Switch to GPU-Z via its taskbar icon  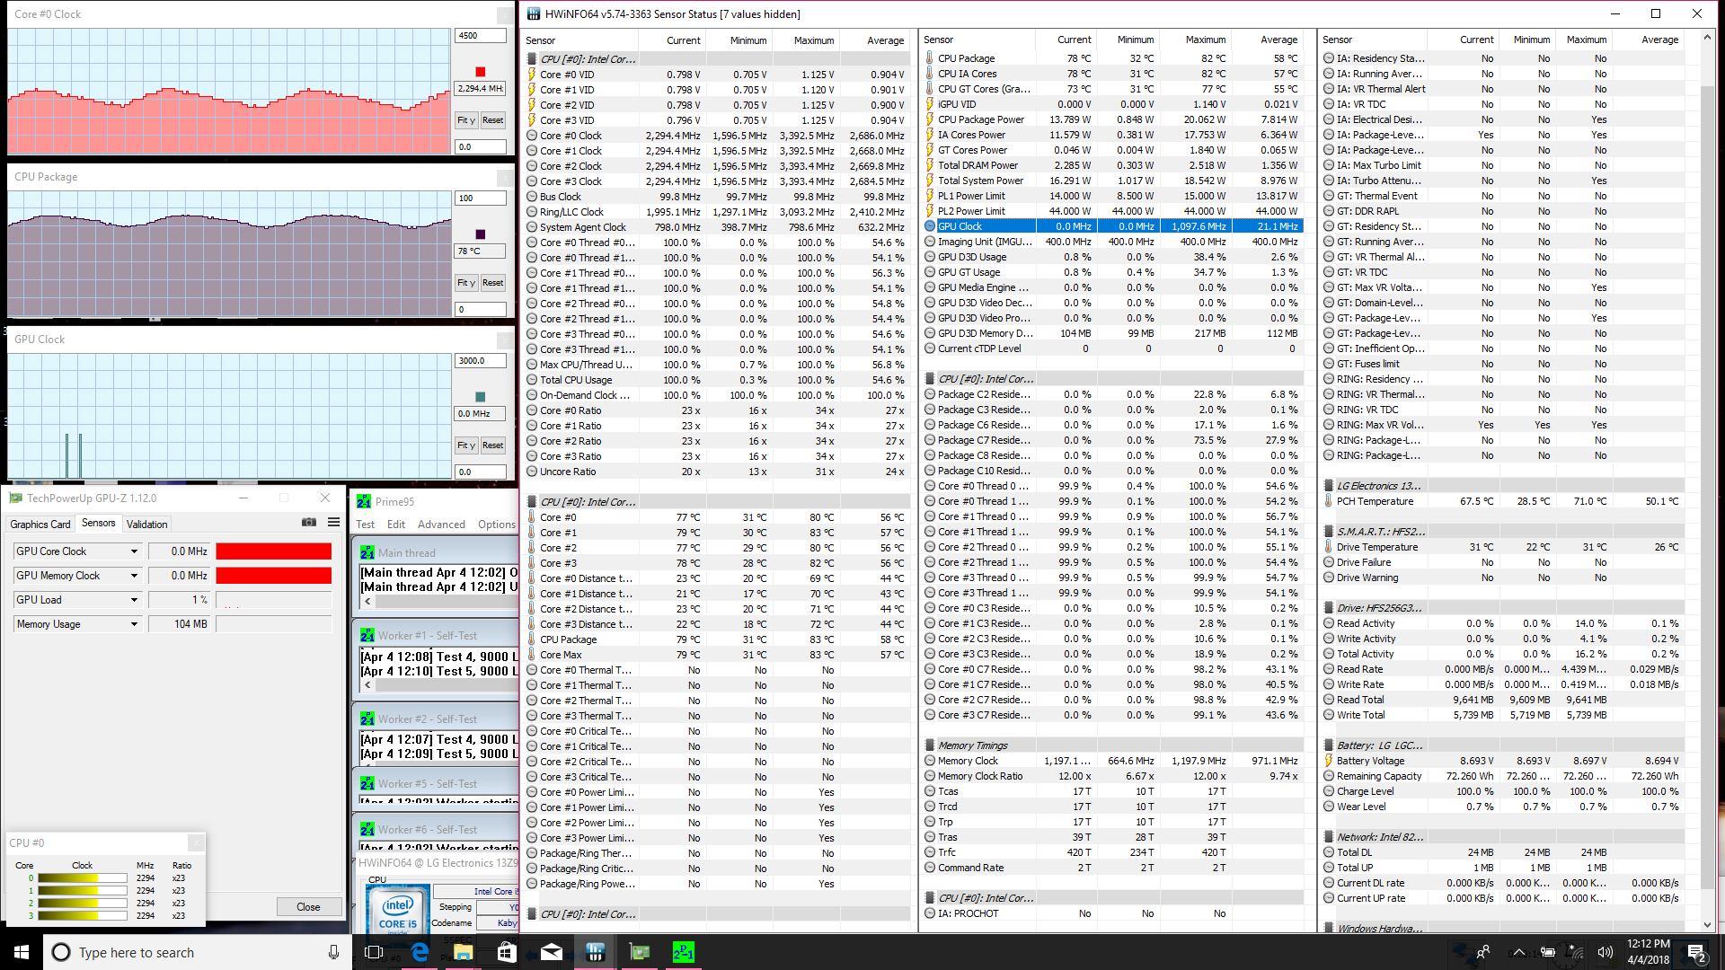pos(639,952)
